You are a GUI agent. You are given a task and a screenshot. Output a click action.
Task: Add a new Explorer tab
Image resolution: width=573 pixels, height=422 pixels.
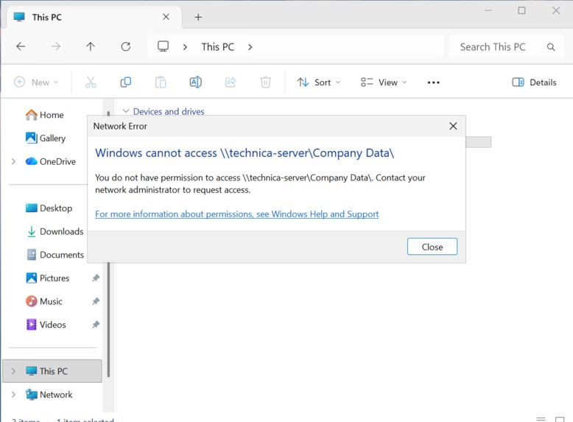click(198, 17)
